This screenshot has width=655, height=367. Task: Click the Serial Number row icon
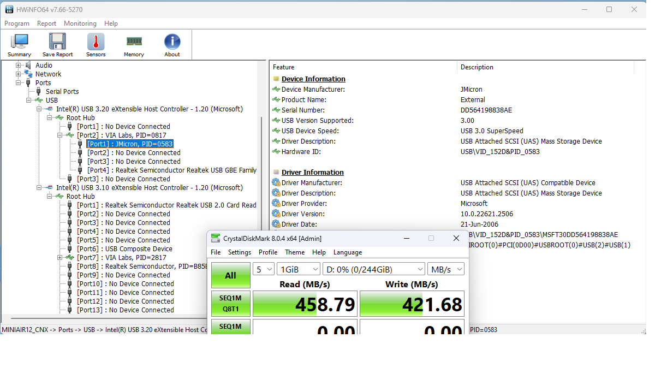click(276, 110)
